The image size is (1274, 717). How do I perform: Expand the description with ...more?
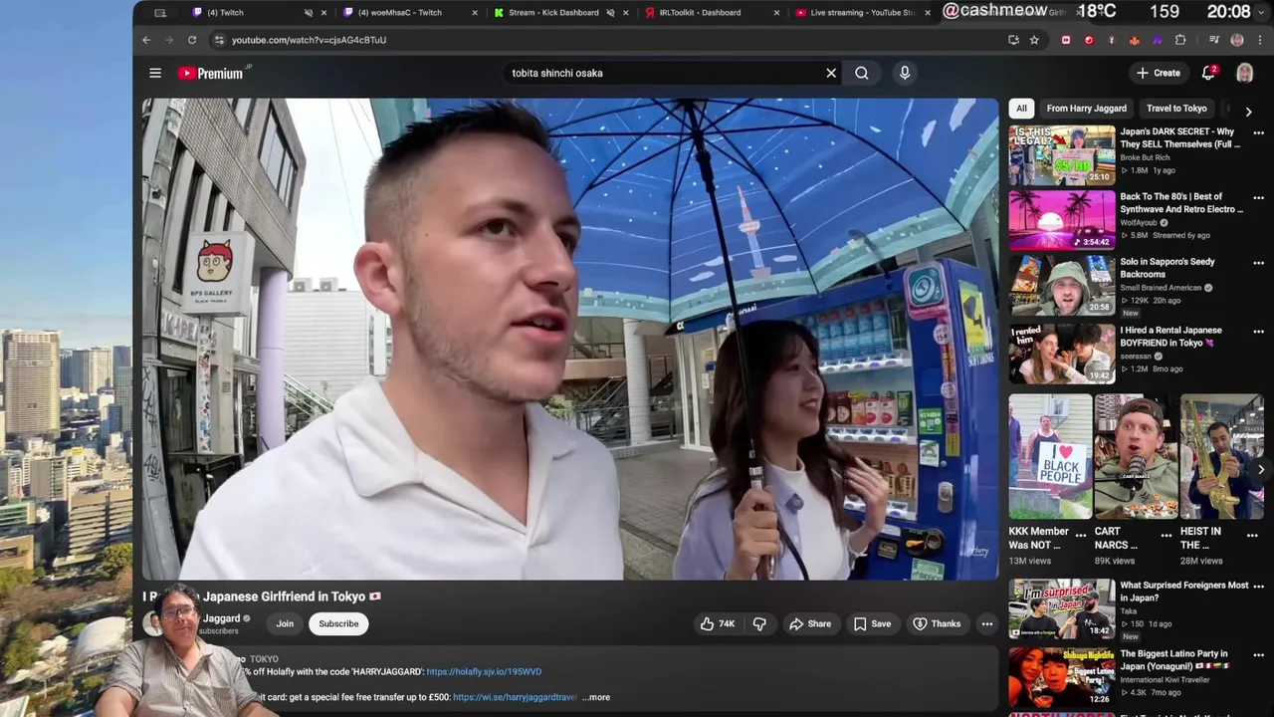point(596,697)
